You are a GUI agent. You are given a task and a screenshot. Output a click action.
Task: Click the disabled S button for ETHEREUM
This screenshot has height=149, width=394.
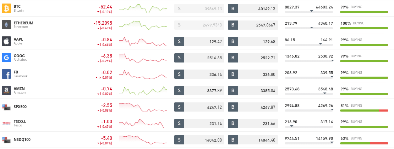tap(179, 25)
